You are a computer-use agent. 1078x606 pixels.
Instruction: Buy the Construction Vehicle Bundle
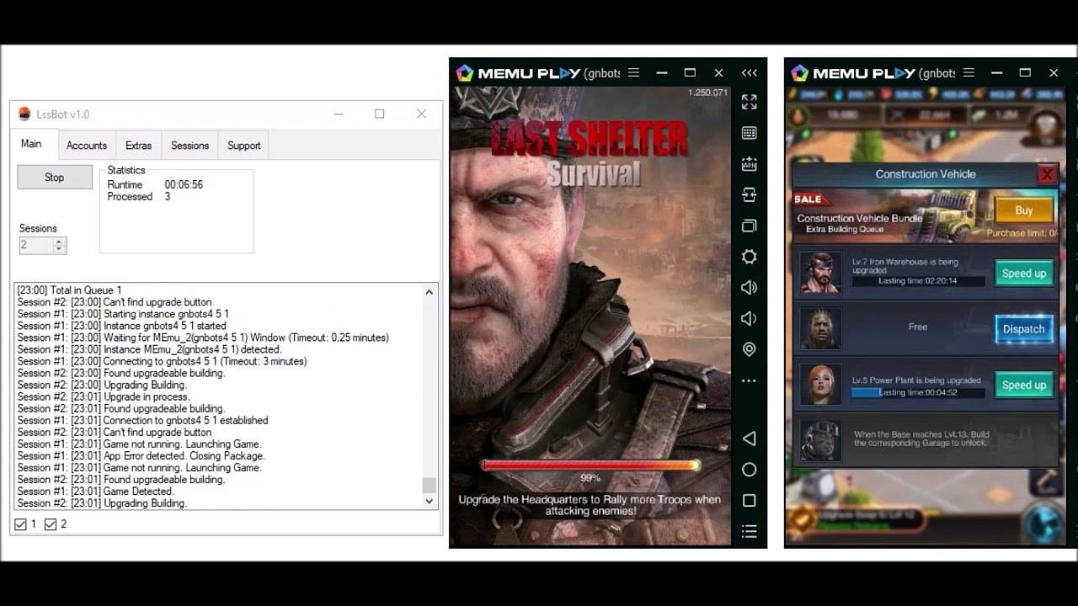(1023, 210)
